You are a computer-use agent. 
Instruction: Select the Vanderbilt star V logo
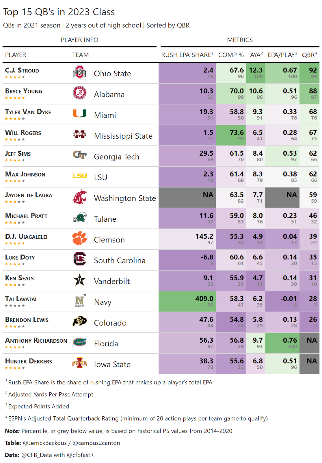80,280
